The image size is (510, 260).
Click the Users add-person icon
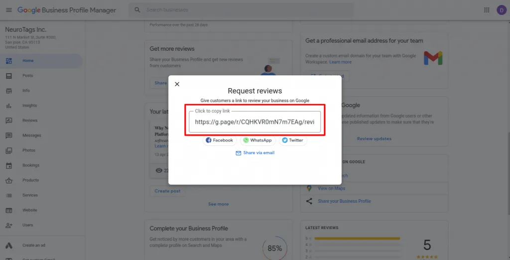[9, 226]
